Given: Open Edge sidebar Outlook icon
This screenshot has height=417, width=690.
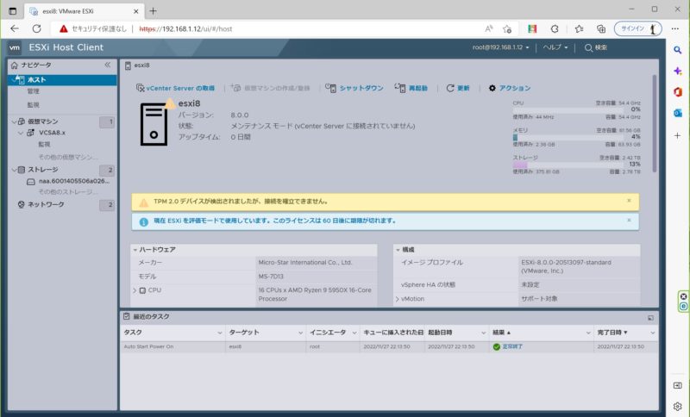Looking at the screenshot, I should [678, 113].
